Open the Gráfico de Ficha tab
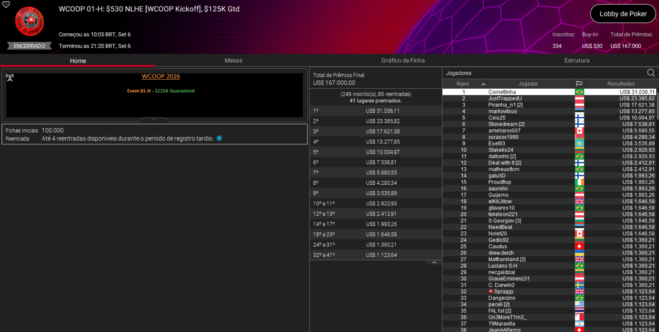Image resolution: width=659 pixels, height=332 pixels. pos(403,60)
